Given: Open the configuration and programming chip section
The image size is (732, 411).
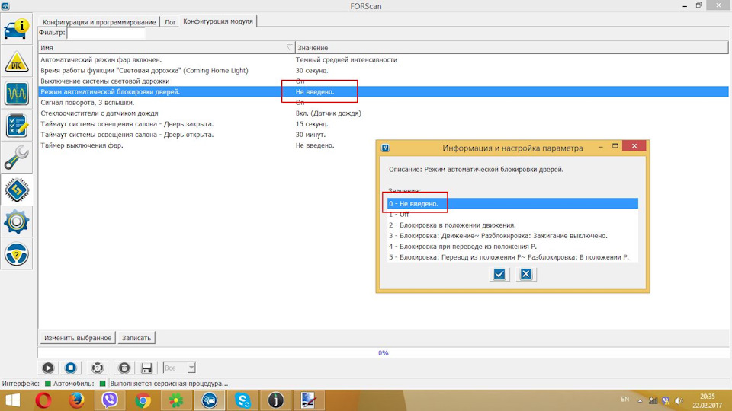Looking at the screenshot, I should (17, 190).
